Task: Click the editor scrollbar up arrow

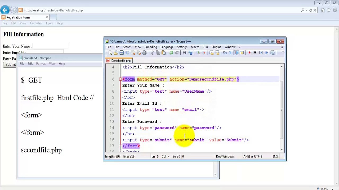Action: 282,66
